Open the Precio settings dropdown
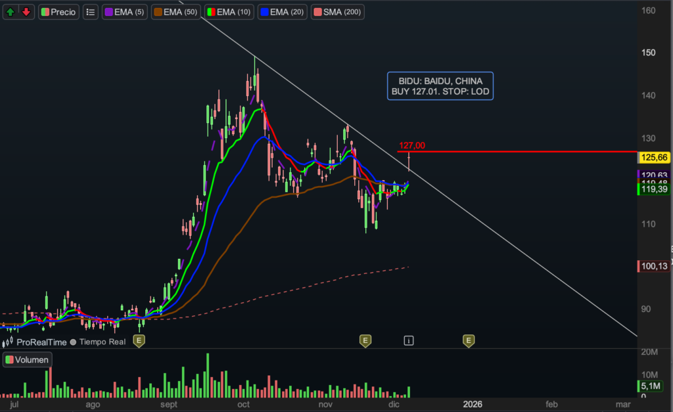This screenshot has width=673, height=412. pyautogui.click(x=58, y=12)
